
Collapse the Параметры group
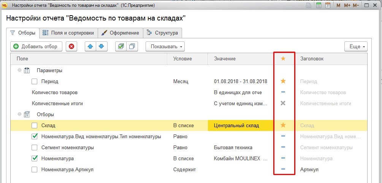coord(19,70)
